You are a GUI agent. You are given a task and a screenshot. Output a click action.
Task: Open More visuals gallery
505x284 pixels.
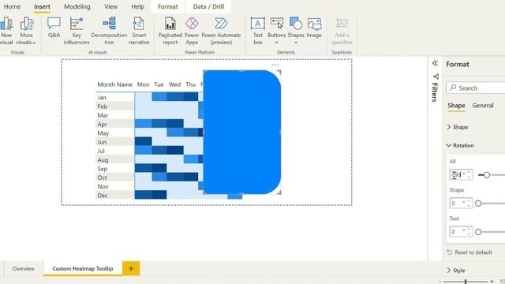(x=26, y=31)
